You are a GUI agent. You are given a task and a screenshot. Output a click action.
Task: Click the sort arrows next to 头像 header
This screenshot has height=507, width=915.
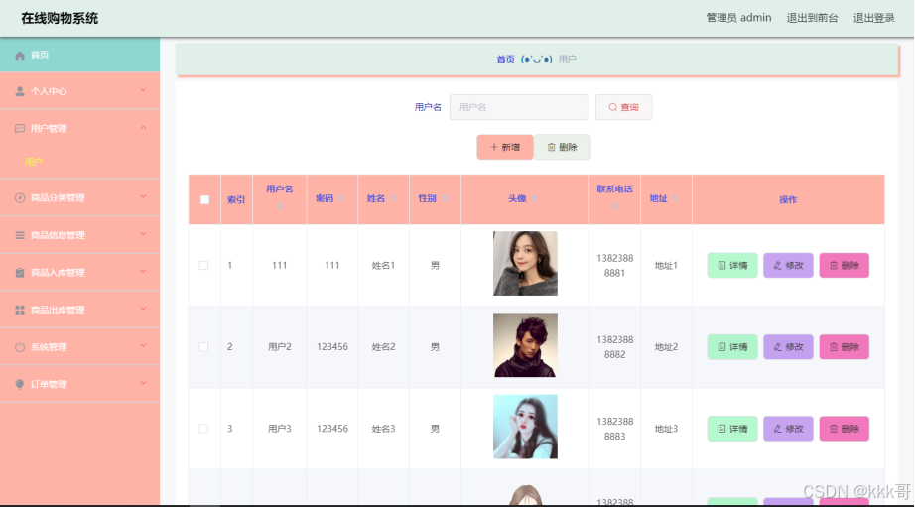point(535,199)
